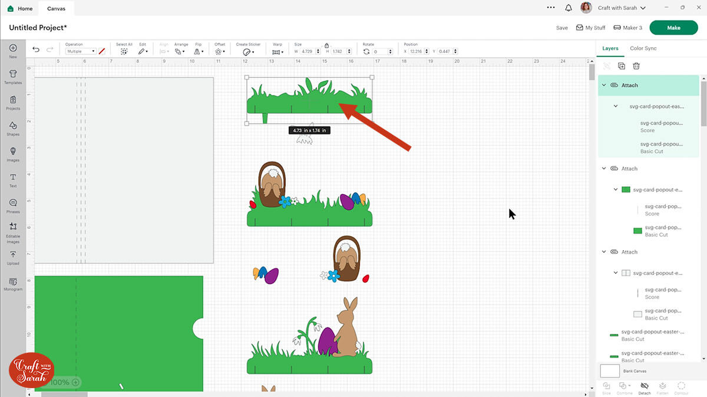
Task: Collapse the first highlighted Attach group
Action: [x=604, y=85]
